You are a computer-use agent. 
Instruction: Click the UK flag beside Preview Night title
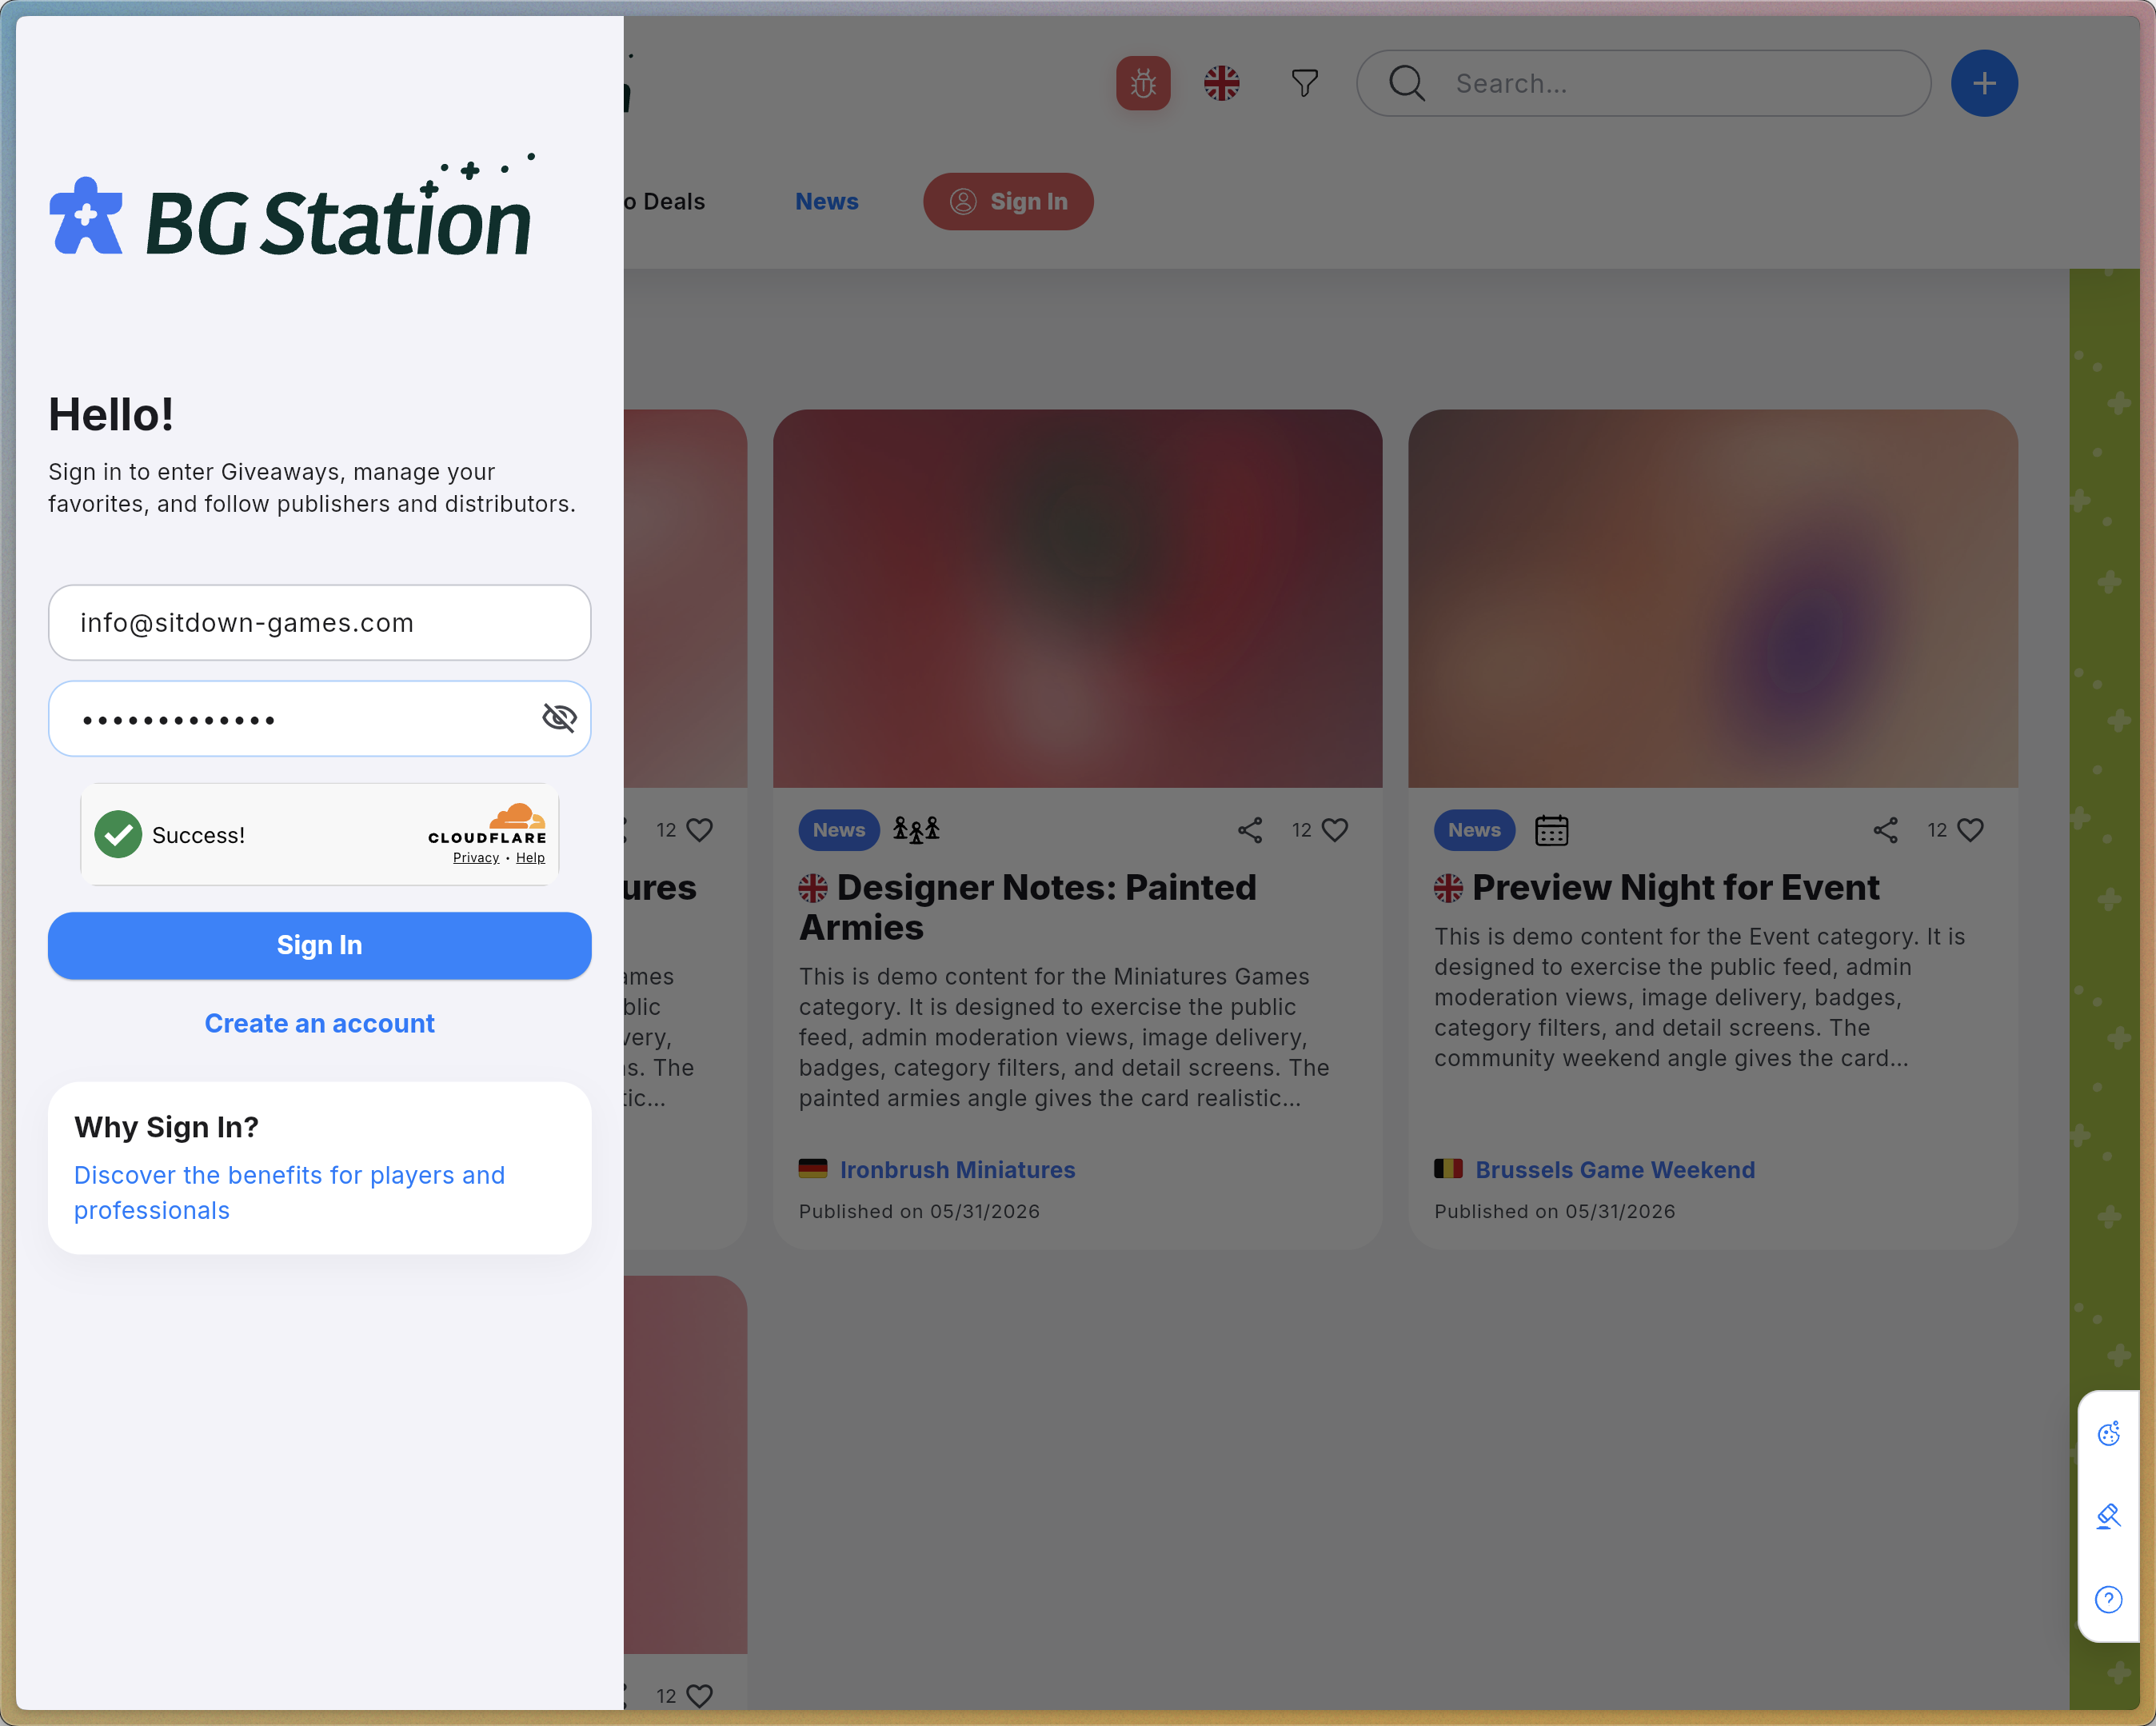(1448, 888)
